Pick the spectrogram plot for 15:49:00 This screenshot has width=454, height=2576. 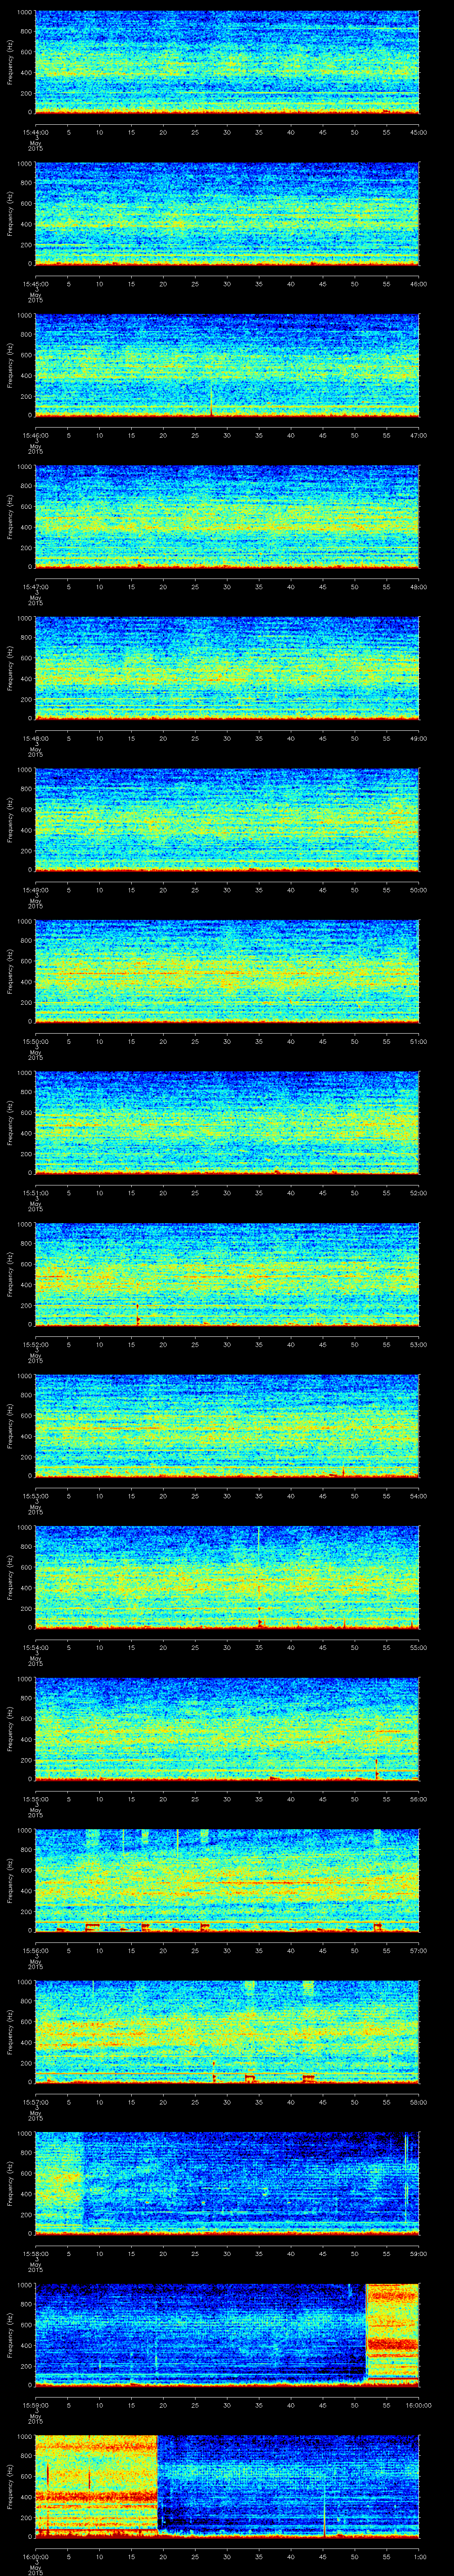tap(227, 820)
